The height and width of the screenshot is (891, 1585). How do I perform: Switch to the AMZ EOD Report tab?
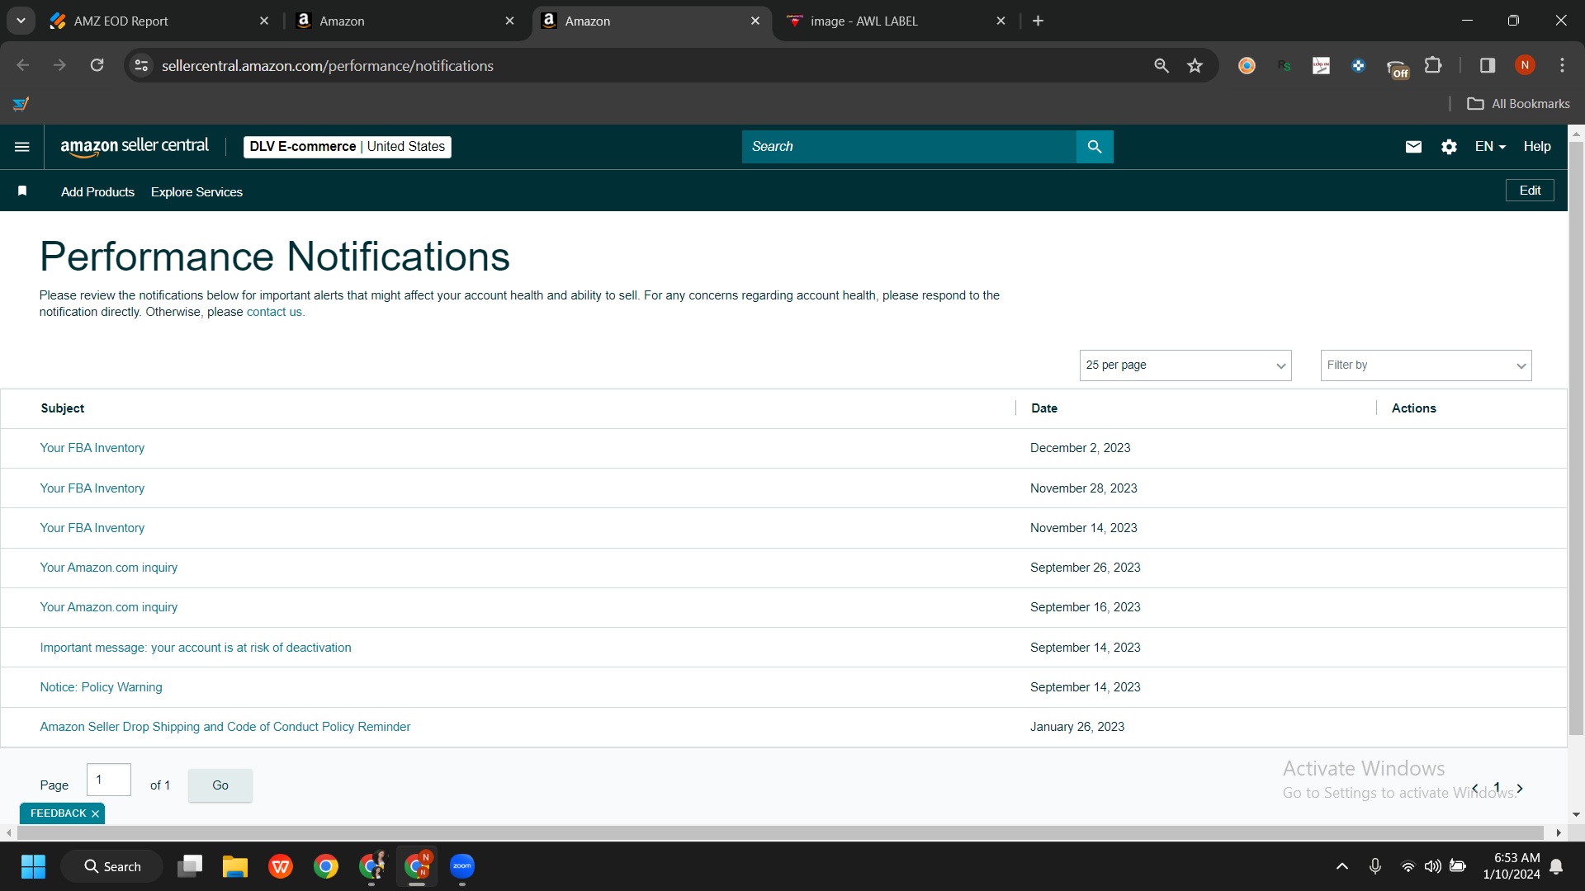click(157, 21)
